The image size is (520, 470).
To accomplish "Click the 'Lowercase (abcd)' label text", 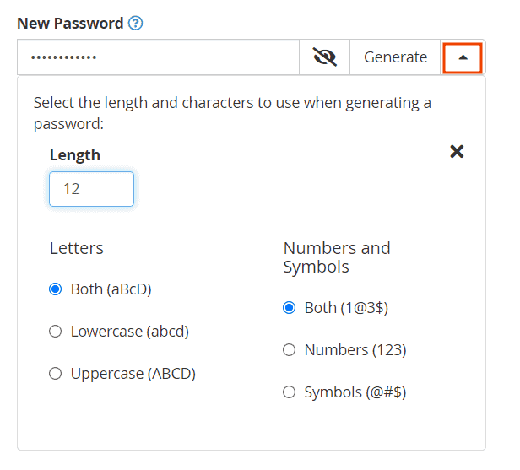I will 130,332.
